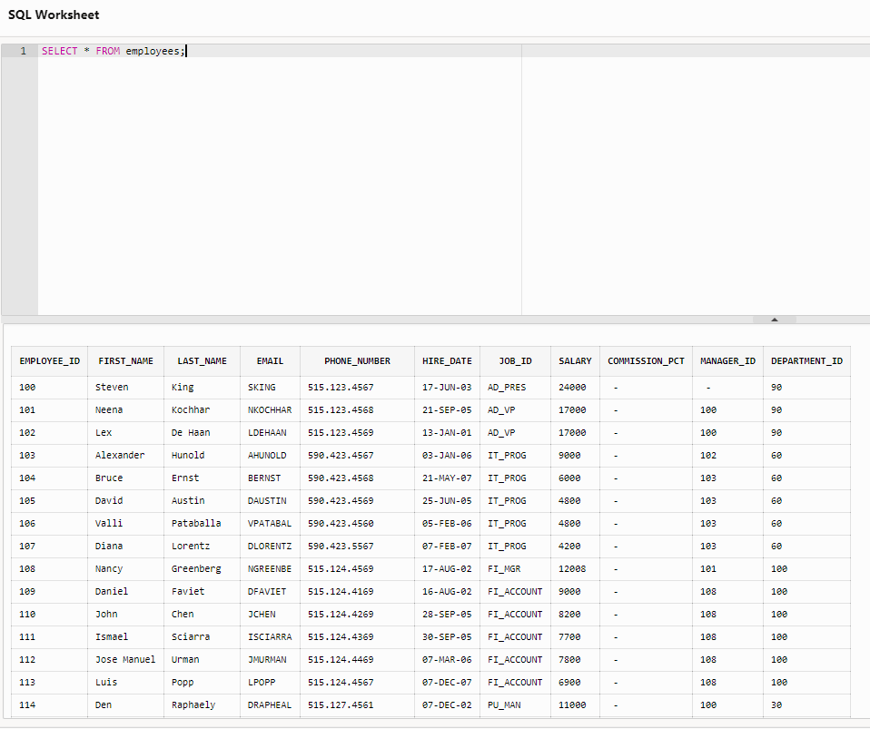This screenshot has width=870, height=729.
Task: Click the FIRST_NAME column header
Action: (x=126, y=361)
